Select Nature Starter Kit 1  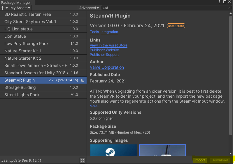click(43, 51)
